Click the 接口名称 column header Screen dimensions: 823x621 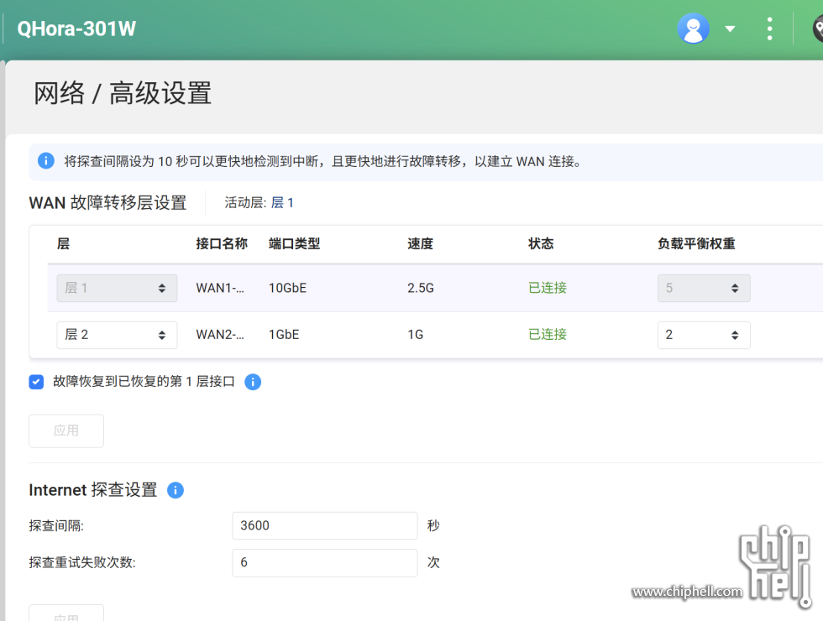coord(222,244)
